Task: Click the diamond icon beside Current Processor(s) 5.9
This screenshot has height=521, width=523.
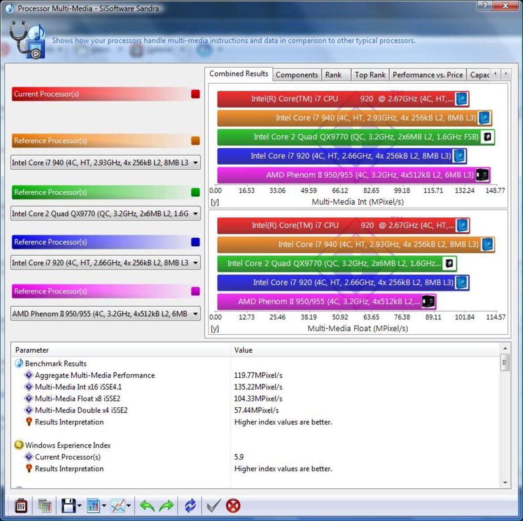Action: (29, 457)
